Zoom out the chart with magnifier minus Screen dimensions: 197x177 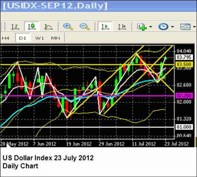pyautogui.click(x=84, y=27)
